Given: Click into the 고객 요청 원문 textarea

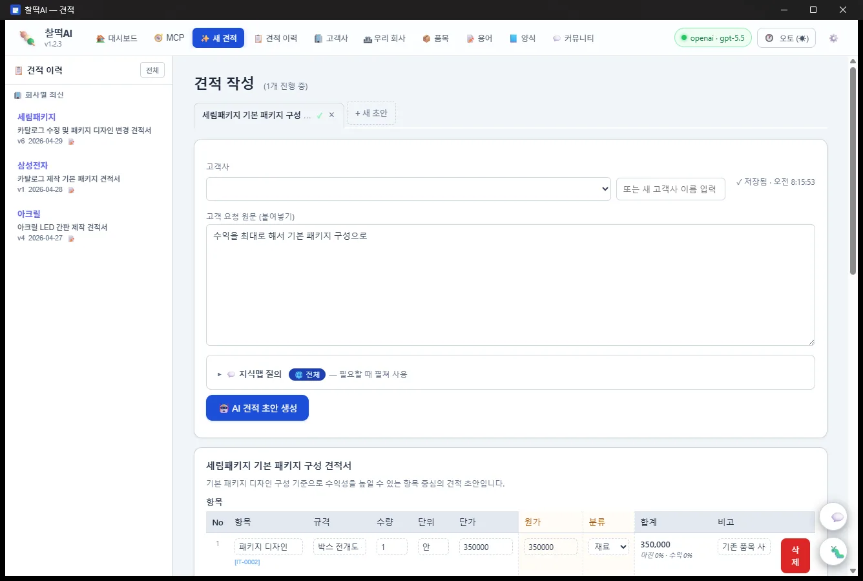Looking at the screenshot, I should 510,285.
